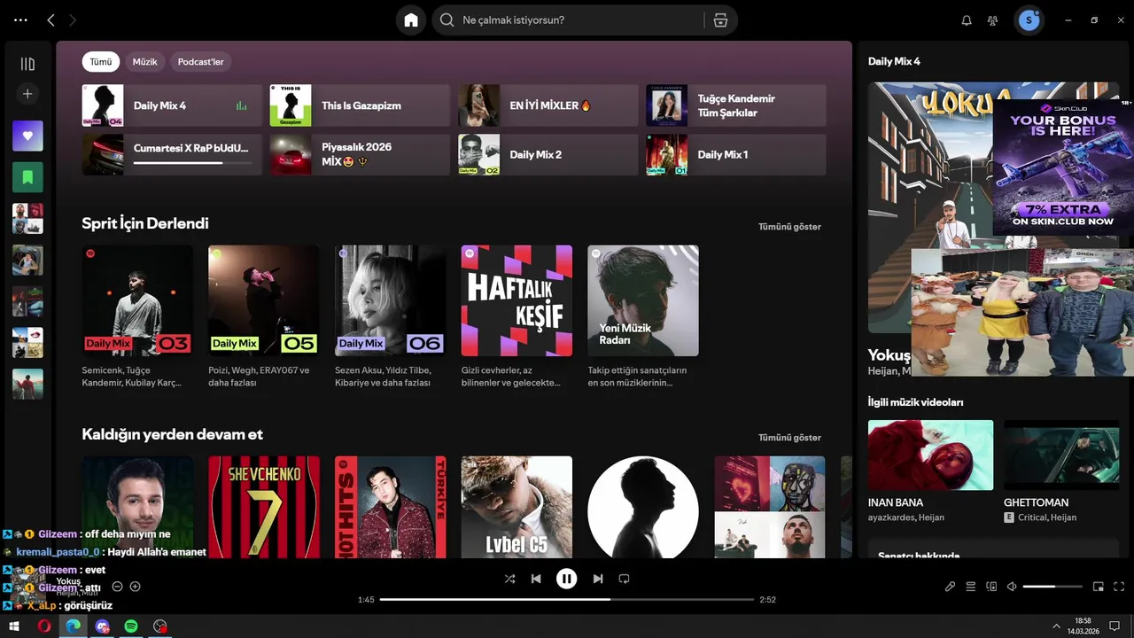Toggle repeat in the player

[x=624, y=579]
